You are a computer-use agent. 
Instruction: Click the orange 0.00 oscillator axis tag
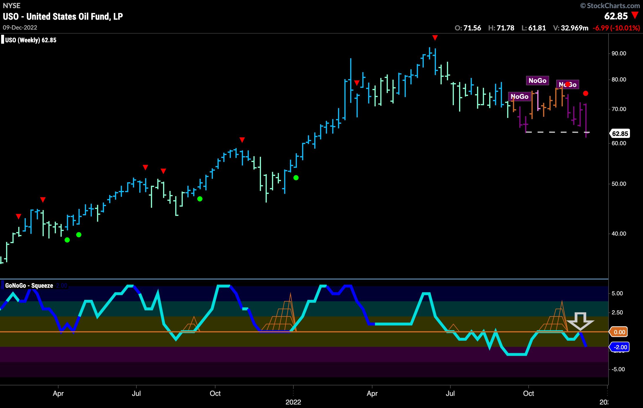pyautogui.click(x=619, y=332)
